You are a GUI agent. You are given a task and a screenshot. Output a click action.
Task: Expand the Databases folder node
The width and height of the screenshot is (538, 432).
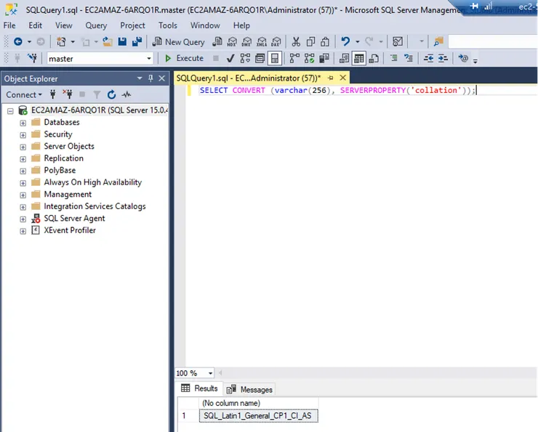tap(23, 123)
